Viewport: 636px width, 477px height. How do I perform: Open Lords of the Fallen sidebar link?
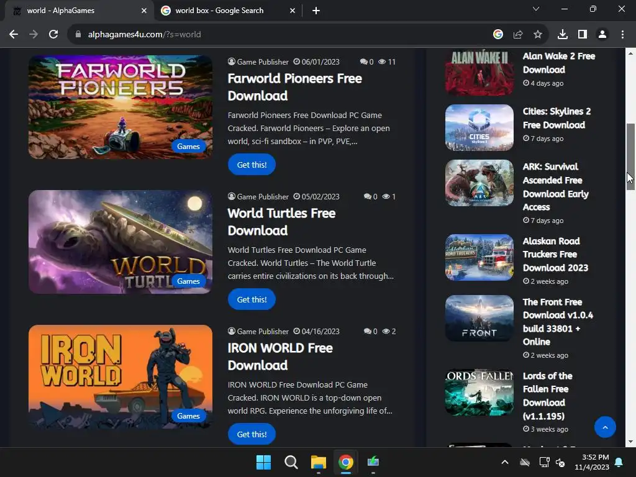pos(548,396)
